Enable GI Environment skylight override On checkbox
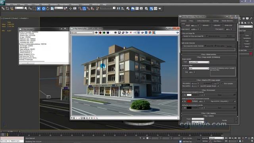This screenshot has height=143, width=254. tap(183, 95)
